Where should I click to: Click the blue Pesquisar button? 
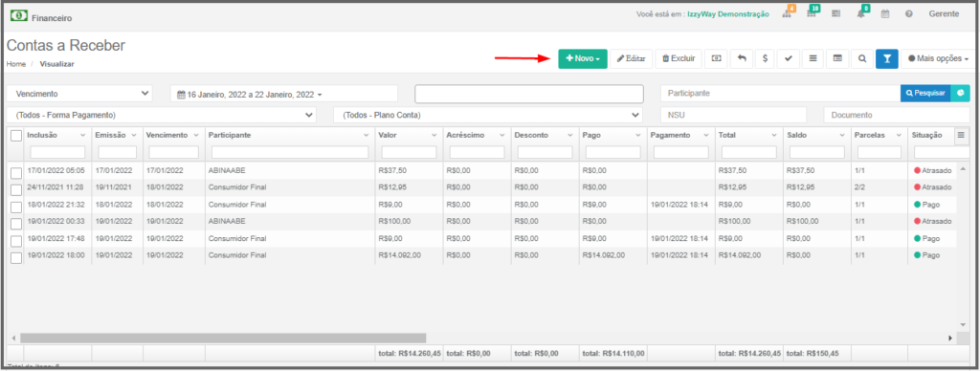point(925,93)
